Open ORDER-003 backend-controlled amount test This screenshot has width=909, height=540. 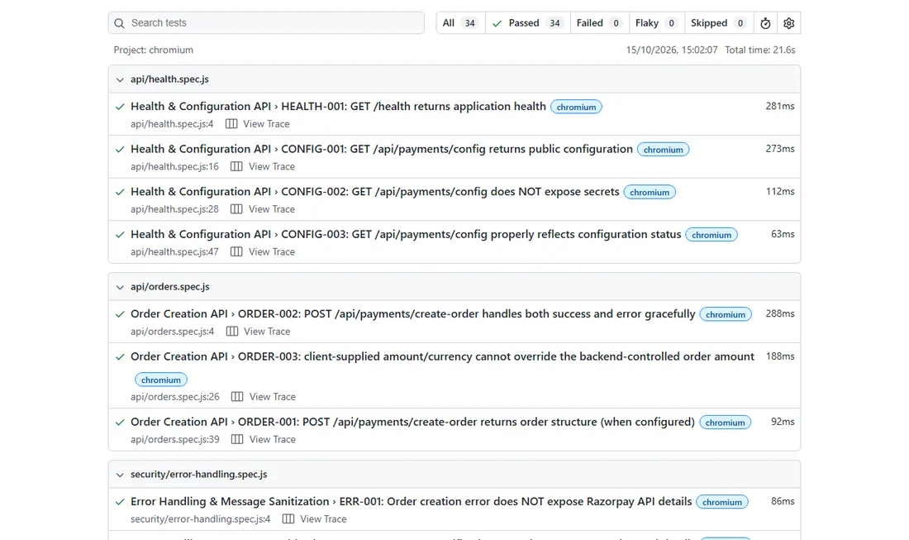(x=442, y=356)
